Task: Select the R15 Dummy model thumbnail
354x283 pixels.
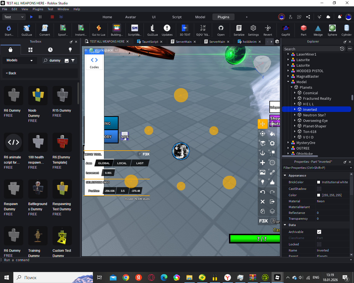Action: point(62,95)
